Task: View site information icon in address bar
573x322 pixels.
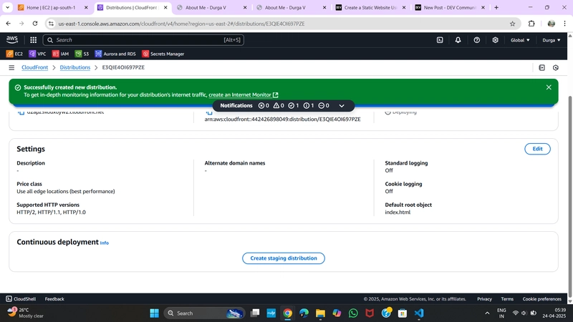Action: pos(51,24)
